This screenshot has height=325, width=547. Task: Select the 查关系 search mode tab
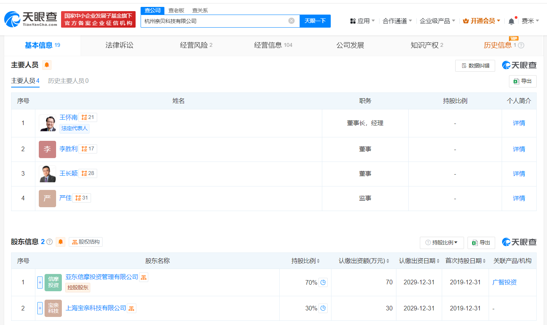pyautogui.click(x=200, y=10)
